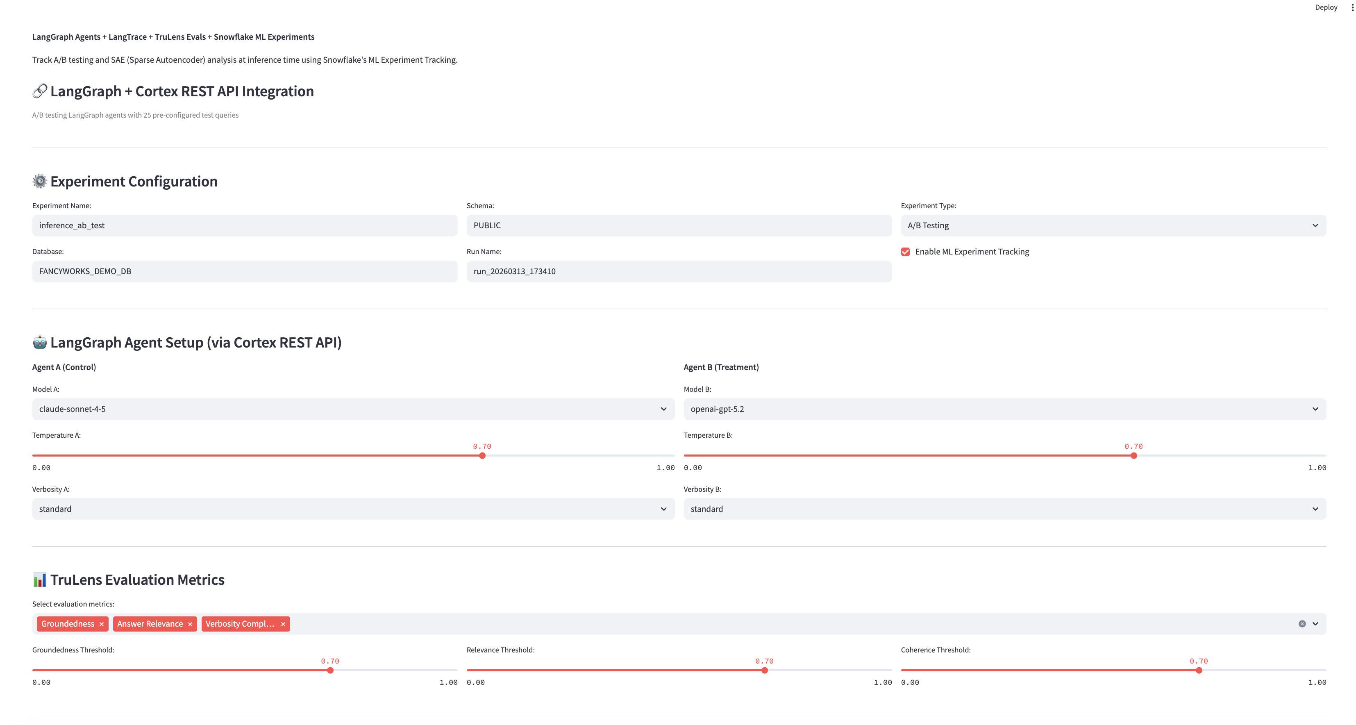This screenshot has width=1356, height=725.
Task: Toggle Enable ML Experiment Tracking checkbox
Action: [905, 252]
